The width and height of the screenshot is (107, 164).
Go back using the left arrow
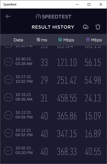pyautogui.click(x=8, y=16)
